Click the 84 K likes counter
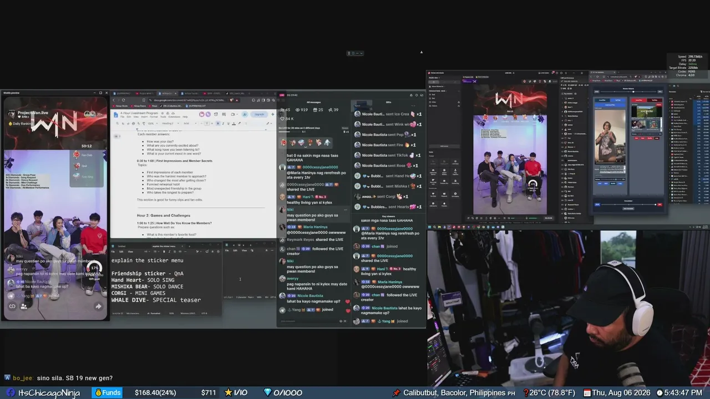The image size is (710, 399). click(x=286, y=119)
